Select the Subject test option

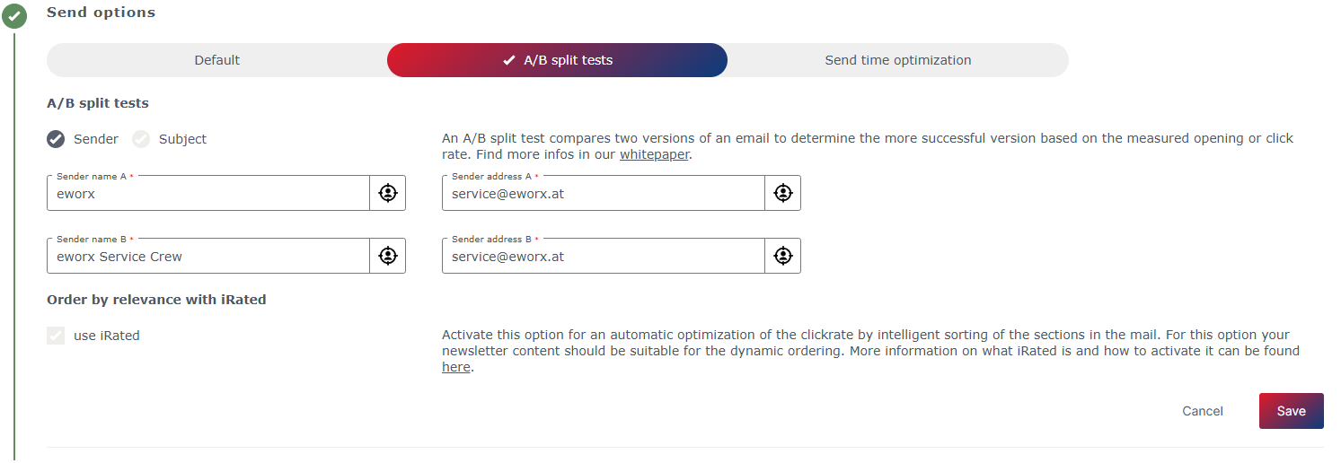(x=141, y=139)
